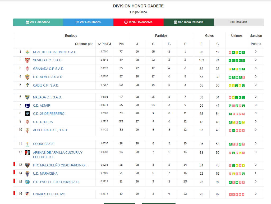
Task: Open LINARES DEPORTIVO team link
Action: coord(49,194)
